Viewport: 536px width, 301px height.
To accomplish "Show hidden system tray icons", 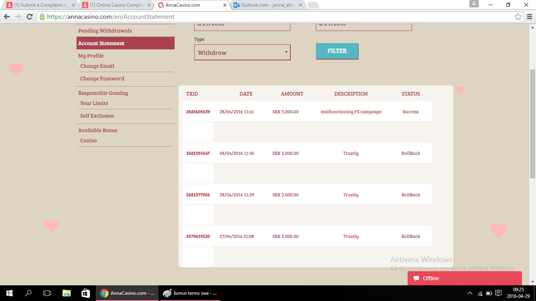I will click(x=470, y=293).
